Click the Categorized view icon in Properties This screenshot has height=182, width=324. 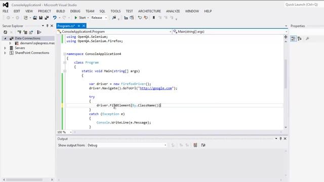click(294, 38)
